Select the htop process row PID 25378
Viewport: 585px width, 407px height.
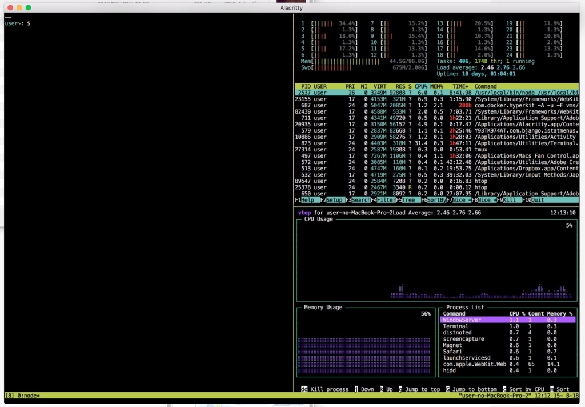point(436,187)
